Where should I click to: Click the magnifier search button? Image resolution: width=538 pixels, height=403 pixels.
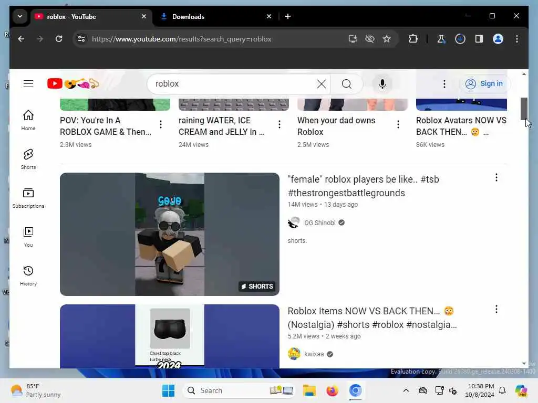347,83
